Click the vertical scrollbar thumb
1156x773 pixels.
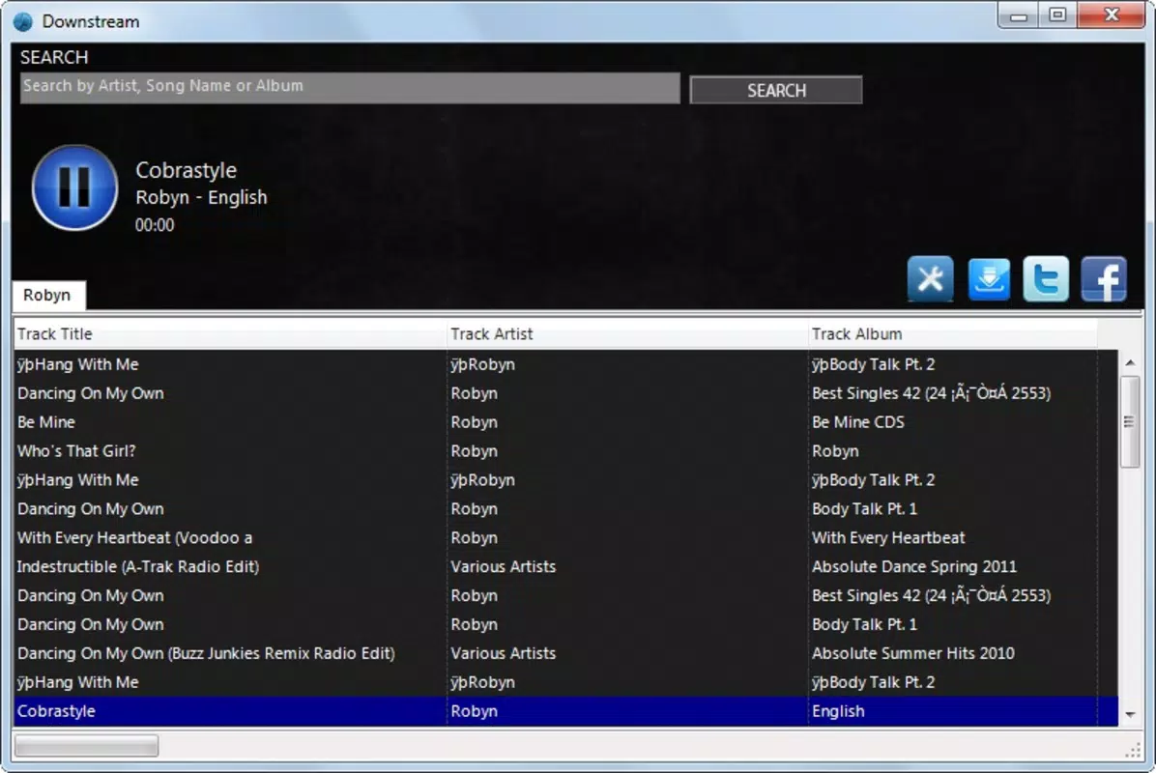click(x=1130, y=421)
